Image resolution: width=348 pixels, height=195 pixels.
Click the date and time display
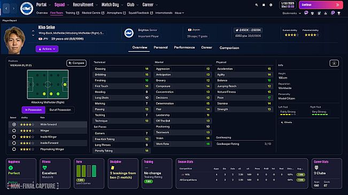pos(288,5)
